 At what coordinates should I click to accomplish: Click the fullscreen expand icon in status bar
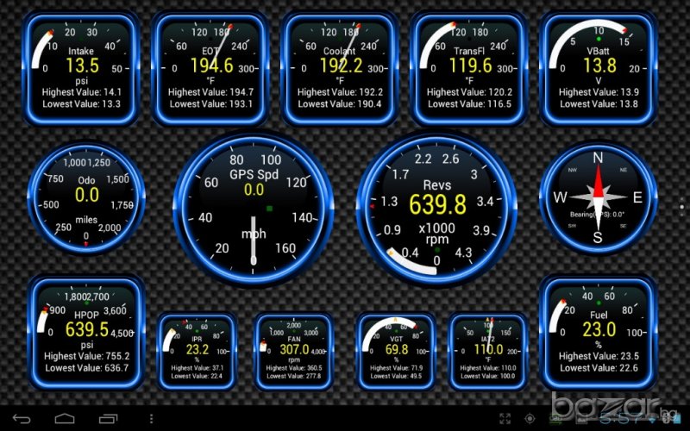505,419
